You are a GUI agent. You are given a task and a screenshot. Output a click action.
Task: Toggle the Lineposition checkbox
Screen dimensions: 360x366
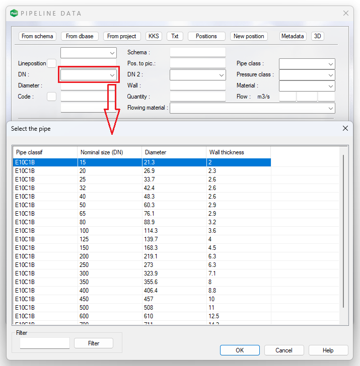[51, 63]
